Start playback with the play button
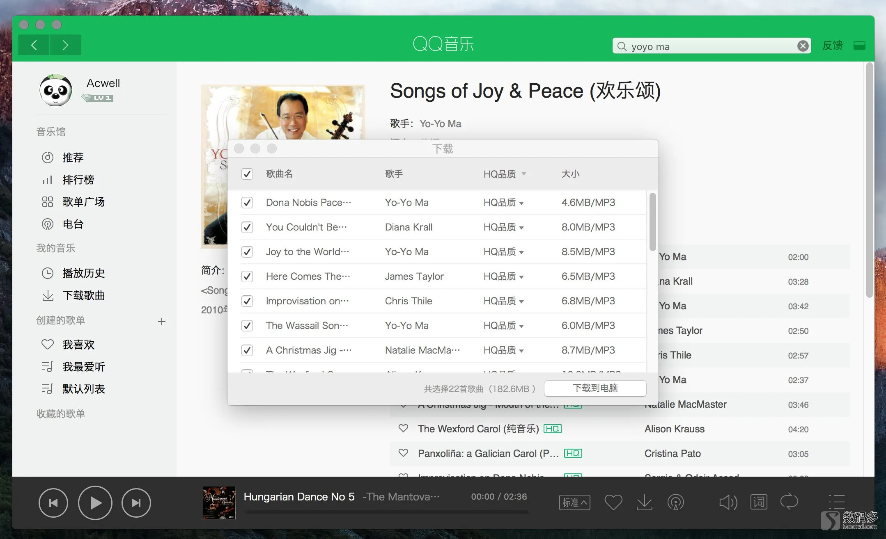 click(95, 503)
